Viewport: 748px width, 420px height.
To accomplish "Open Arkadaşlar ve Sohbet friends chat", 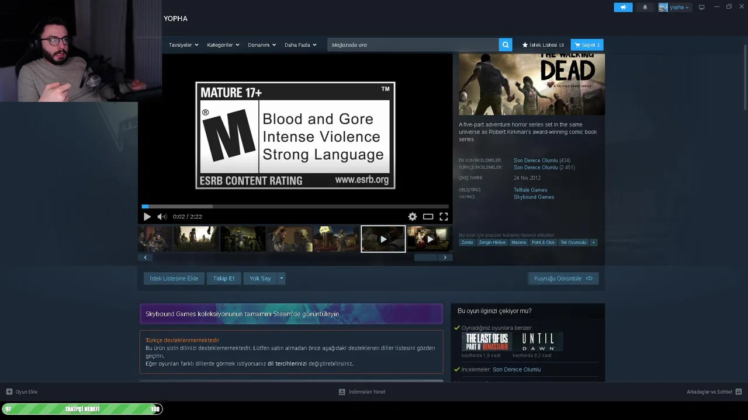I will (714, 392).
